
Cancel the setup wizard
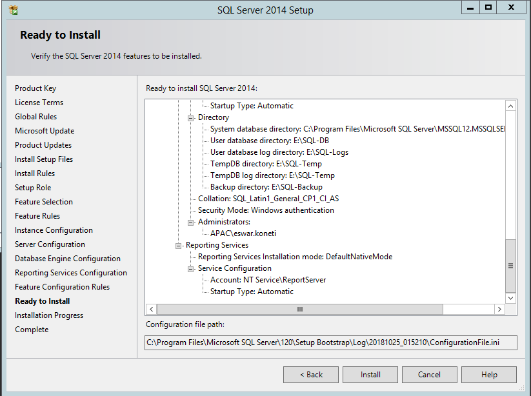429,374
